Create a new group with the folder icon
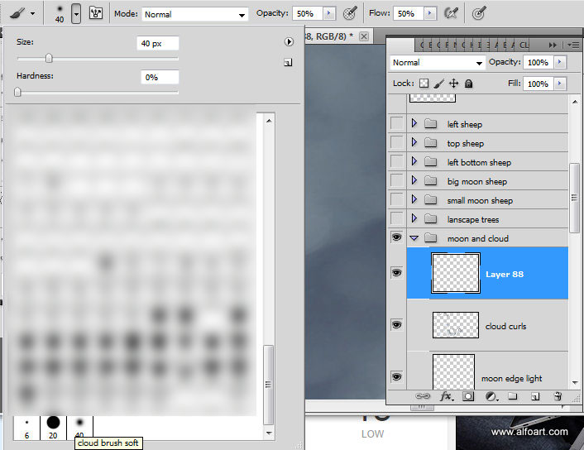Image resolution: width=584 pixels, height=450 pixels. (513, 397)
